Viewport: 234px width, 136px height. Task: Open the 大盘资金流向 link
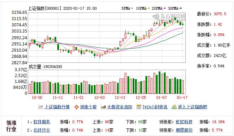(119, 107)
